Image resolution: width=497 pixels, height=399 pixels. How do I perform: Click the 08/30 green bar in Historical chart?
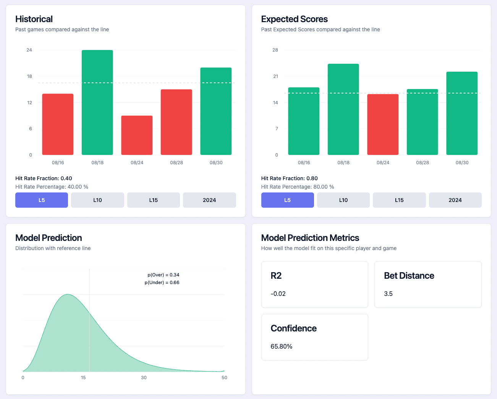216,111
